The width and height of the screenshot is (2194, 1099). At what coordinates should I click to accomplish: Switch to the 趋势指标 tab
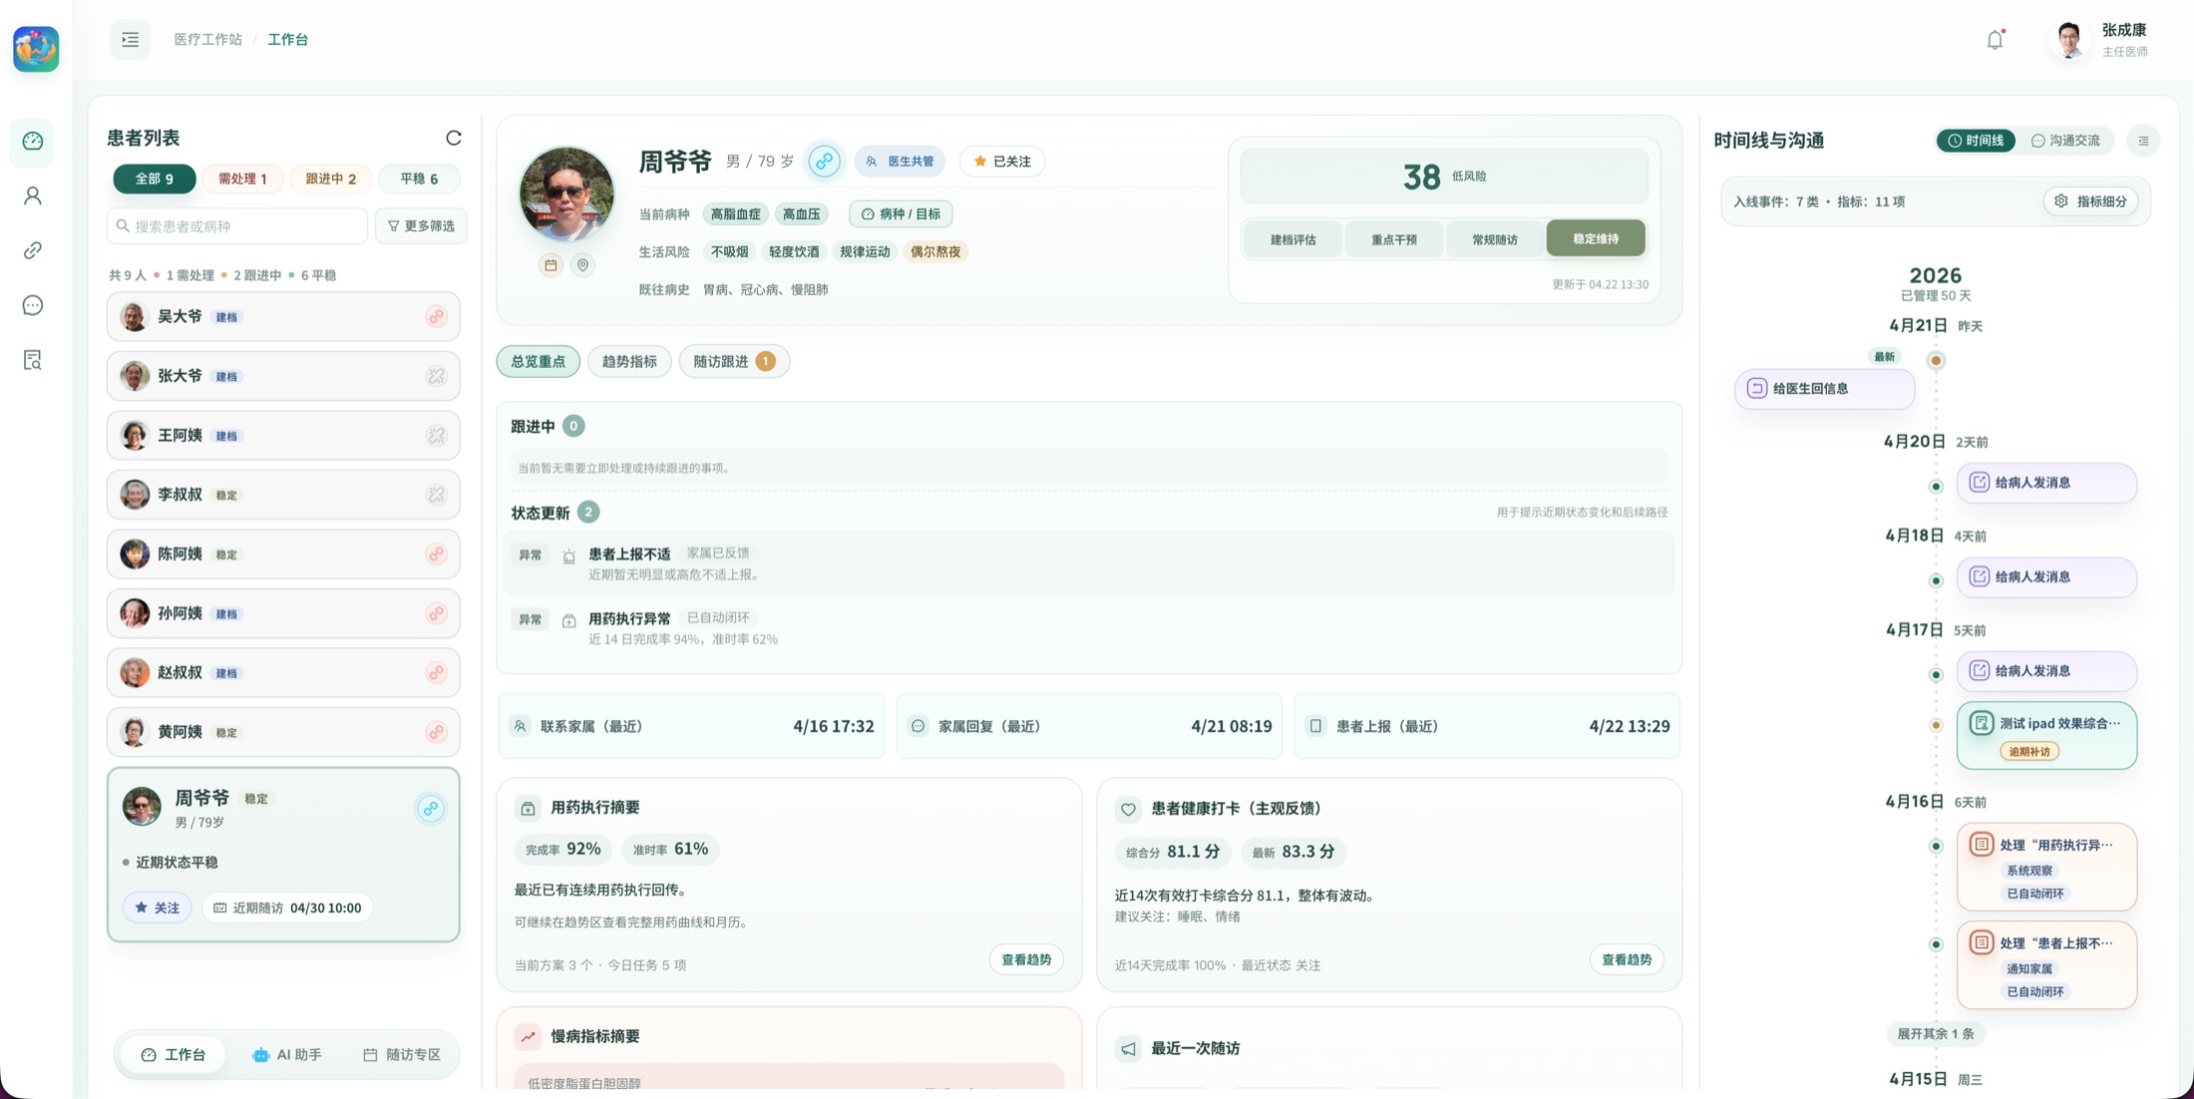coord(629,361)
